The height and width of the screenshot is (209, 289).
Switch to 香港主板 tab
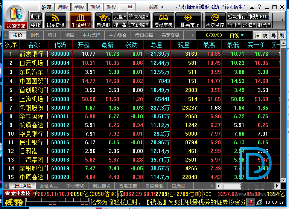click(128, 186)
